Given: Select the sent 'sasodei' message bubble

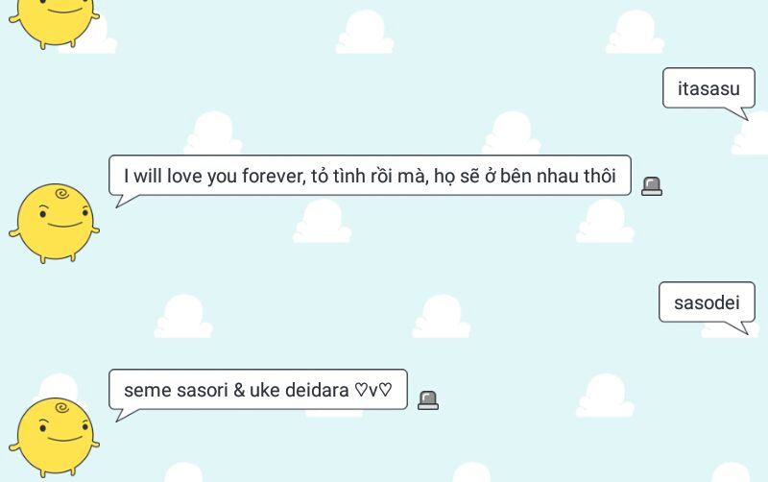Looking at the screenshot, I should [707, 302].
